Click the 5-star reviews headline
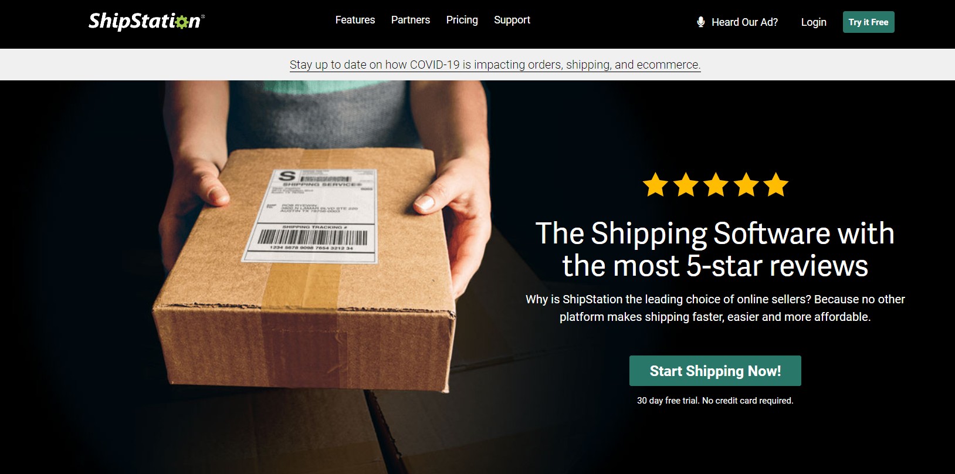This screenshot has width=955, height=474. point(715,249)
